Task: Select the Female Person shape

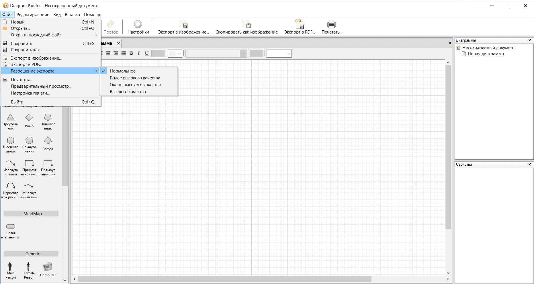Action: [x=29, y=270]
